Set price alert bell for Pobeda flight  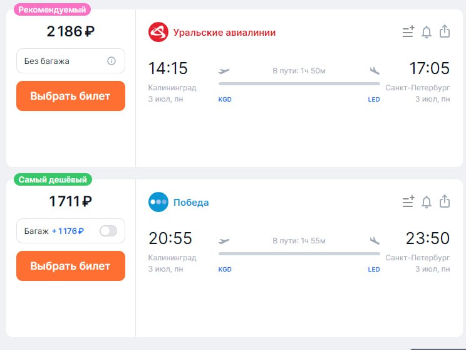[x=427, y=202]
